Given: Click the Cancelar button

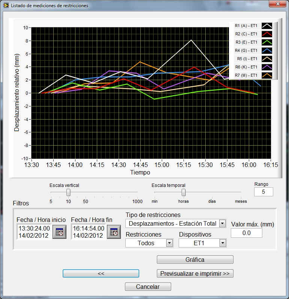Looking at the screenshot, I should coord(148,287).
